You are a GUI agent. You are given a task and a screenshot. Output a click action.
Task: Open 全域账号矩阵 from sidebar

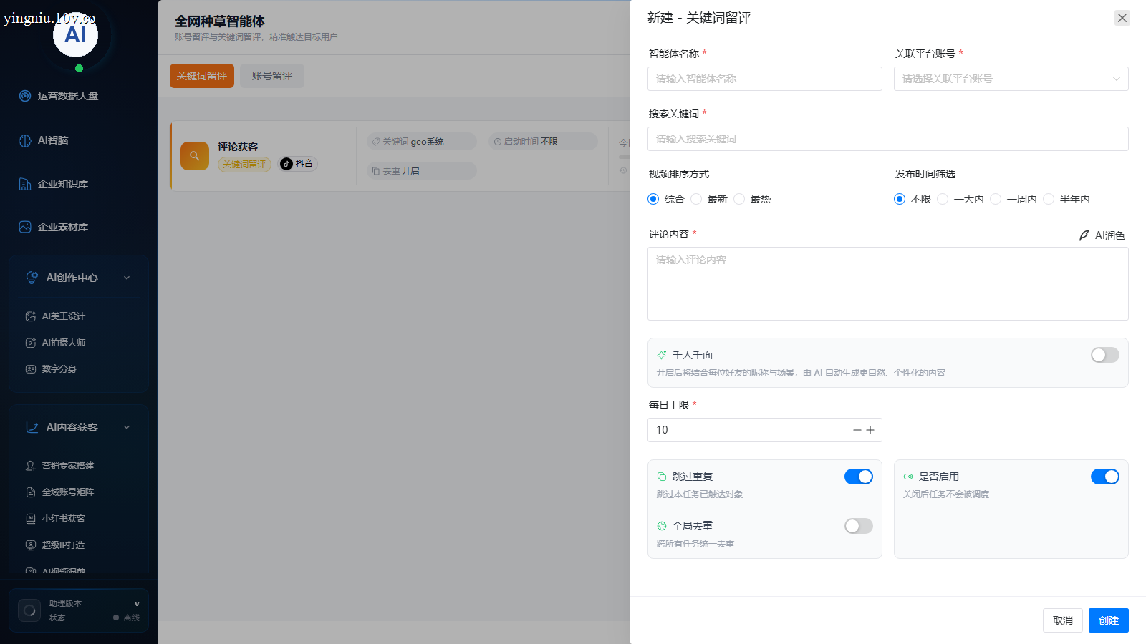67,492
